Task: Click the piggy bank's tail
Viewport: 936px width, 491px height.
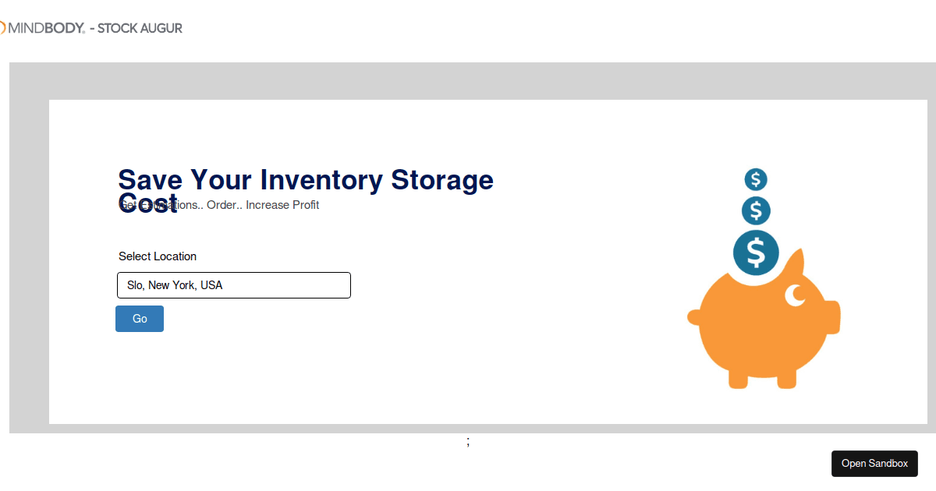Action: (x=693, y=316)
